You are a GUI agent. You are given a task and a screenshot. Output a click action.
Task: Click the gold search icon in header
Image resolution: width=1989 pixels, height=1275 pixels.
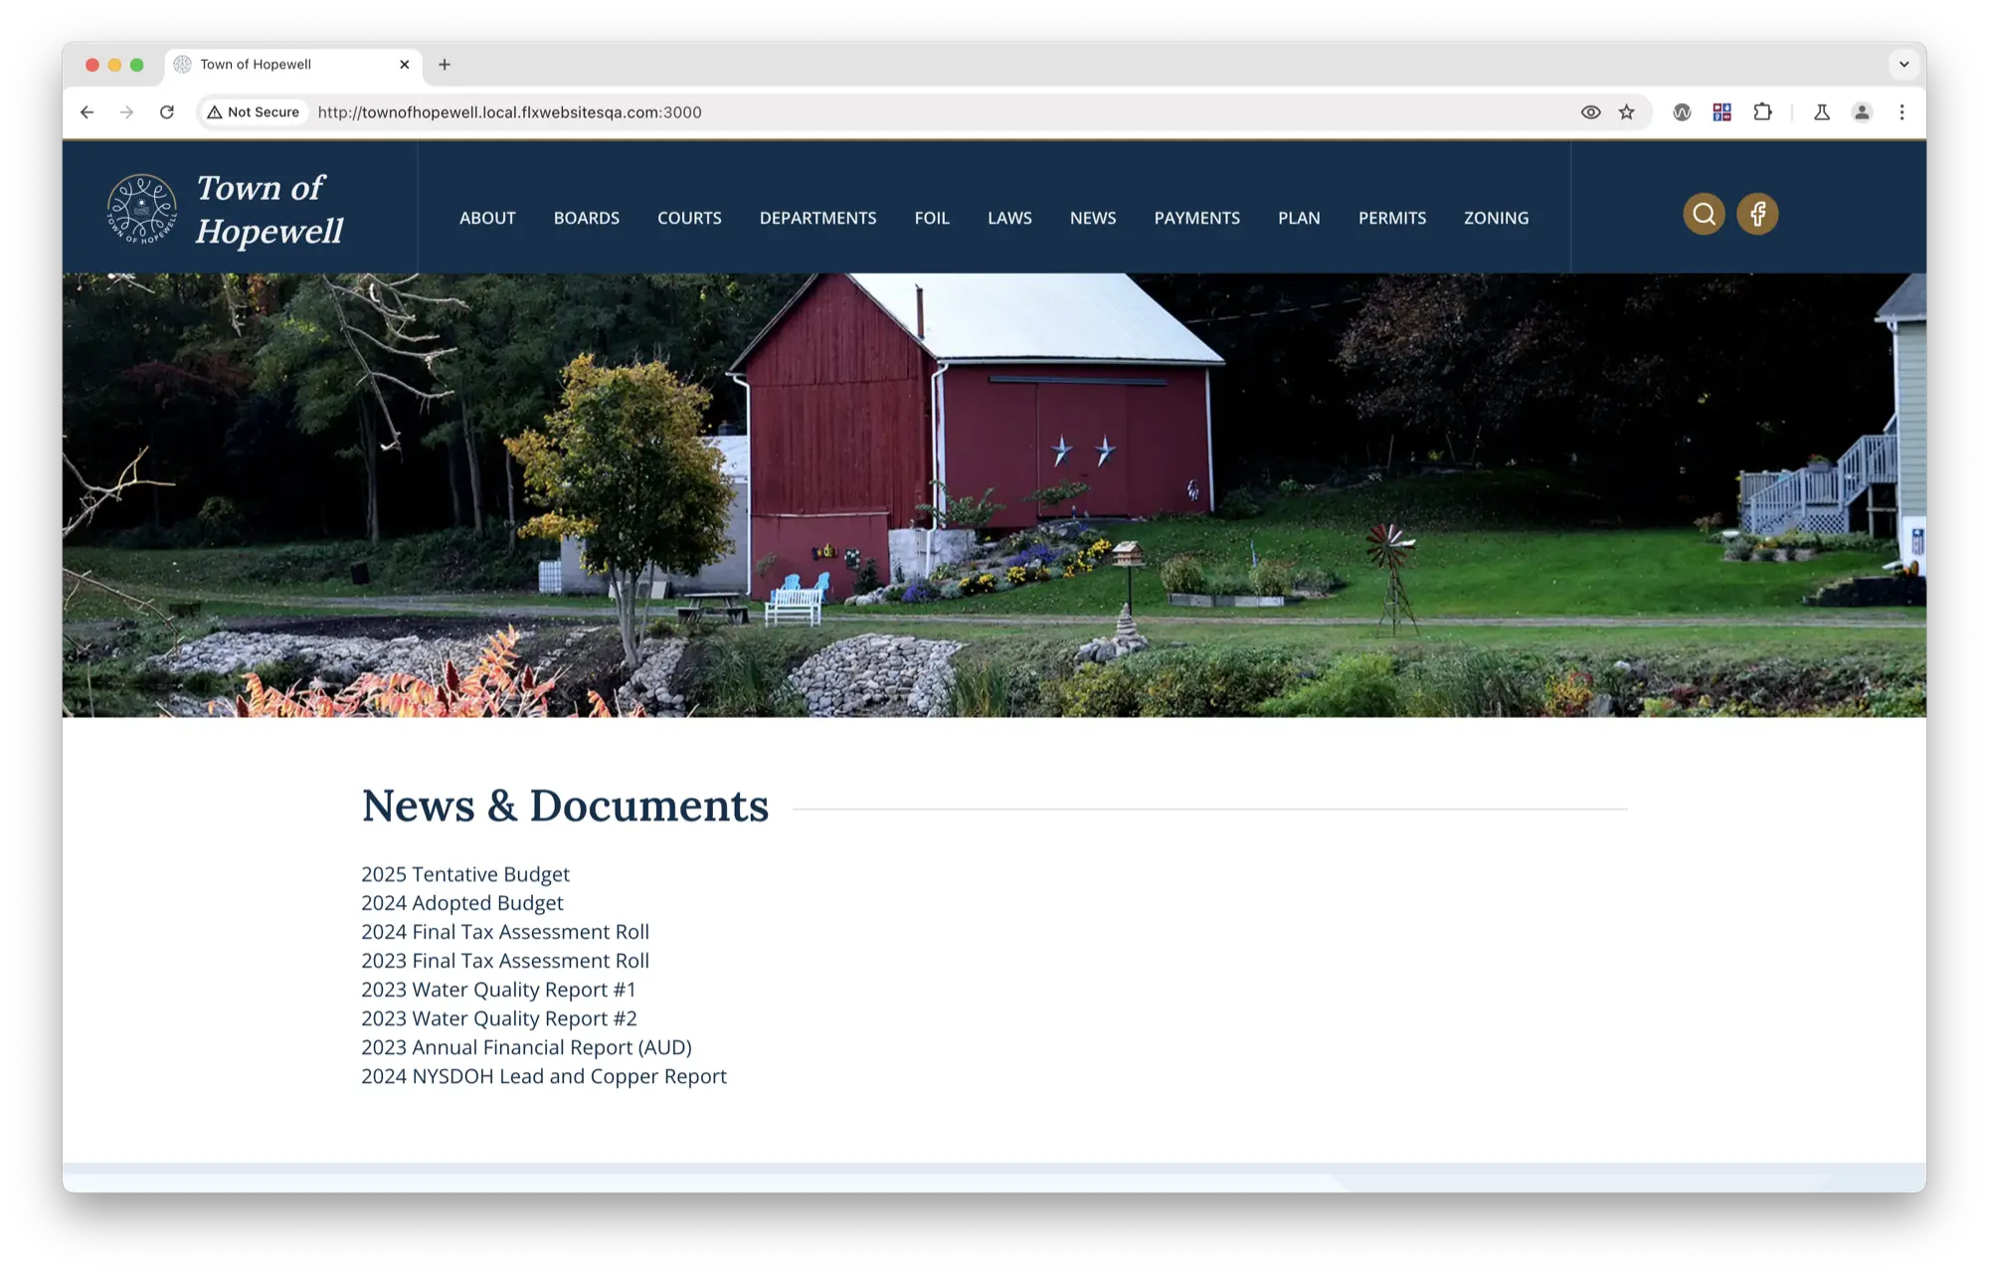(x=1704, y=214)
